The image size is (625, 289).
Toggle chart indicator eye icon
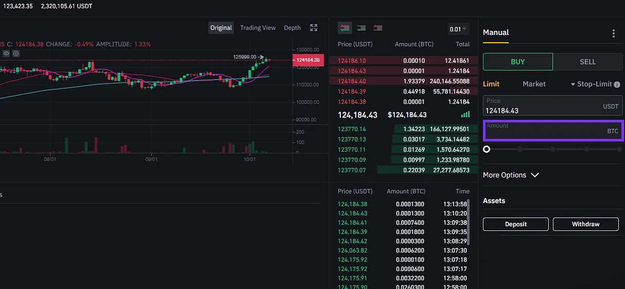6,53
